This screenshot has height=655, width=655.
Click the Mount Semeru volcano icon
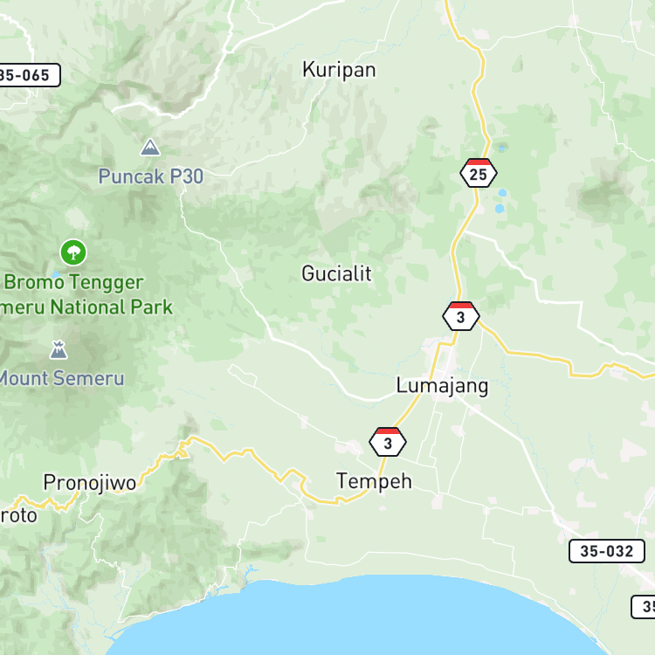tap(59, 350)
